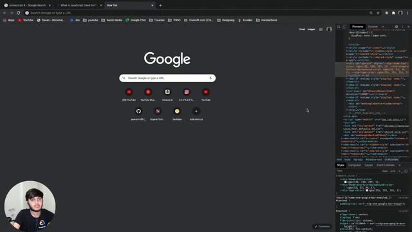The height and width of the screenshot is (232, 412).
Task: Open DevTools three-dot customize menu
Action: click(402, 26)
